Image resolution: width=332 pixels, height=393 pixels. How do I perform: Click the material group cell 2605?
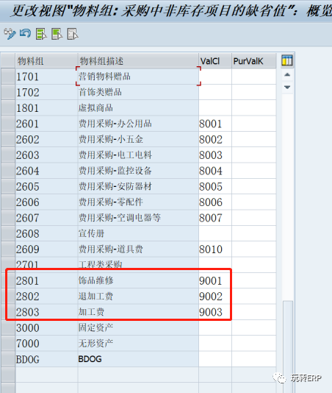pyautogui.click(x=46, y=186)
